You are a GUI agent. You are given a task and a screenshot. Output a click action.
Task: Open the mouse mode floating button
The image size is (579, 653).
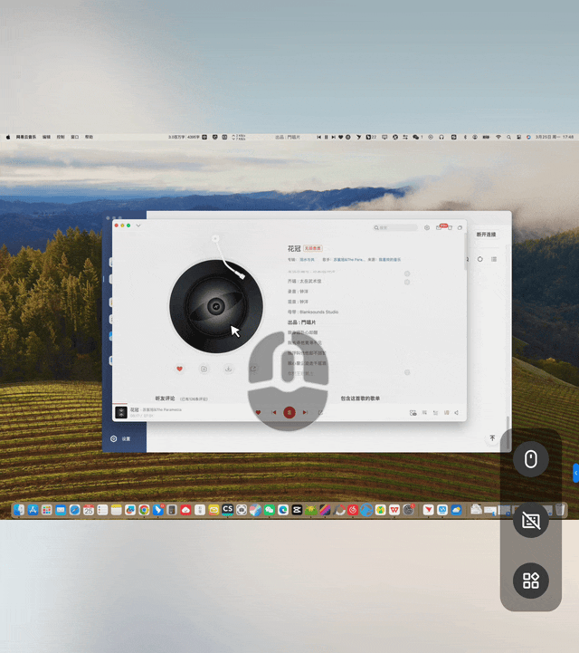pos(531,459)
